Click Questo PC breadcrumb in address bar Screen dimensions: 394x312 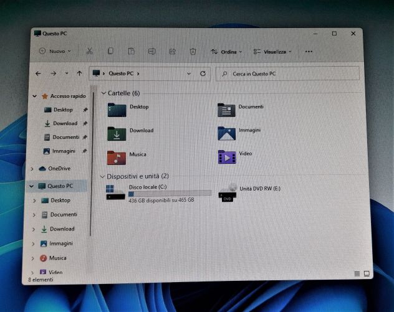(121, 73)
